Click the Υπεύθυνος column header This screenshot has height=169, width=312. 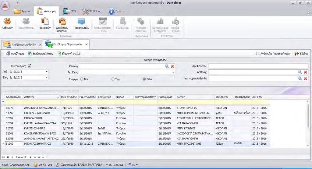[224, 97]
